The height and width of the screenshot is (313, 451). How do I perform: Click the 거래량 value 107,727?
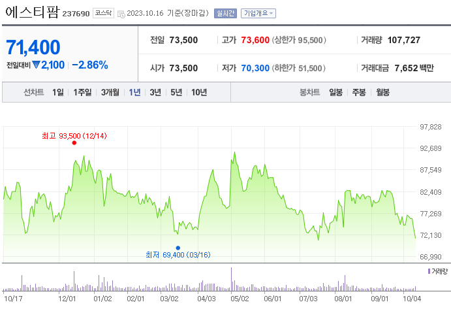pos(404,40)
